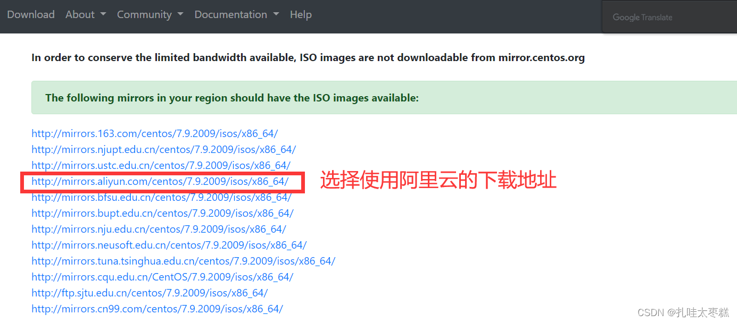This screenshot has width=737, height=323.
Task: Open the mirrors.tuna.tsinghua.edu.cn mirror link
Action: (183, 261)
